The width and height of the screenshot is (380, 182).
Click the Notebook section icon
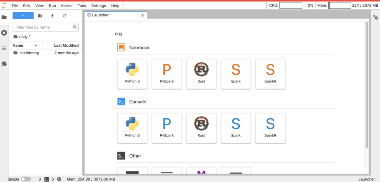[x=121, y=47]
